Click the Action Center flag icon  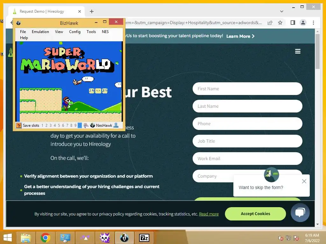(296, 238)
